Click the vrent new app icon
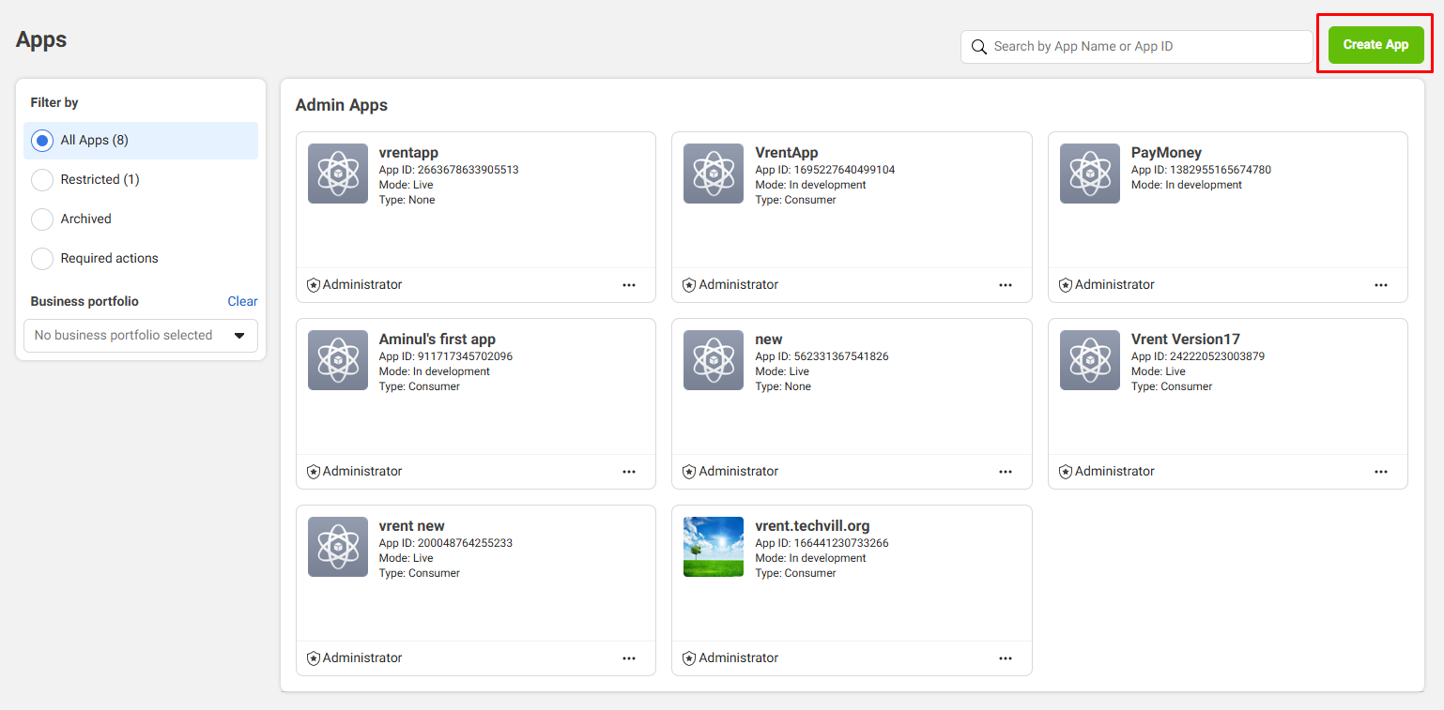The height and width of the screenshot is (710, 1444). 337,547
